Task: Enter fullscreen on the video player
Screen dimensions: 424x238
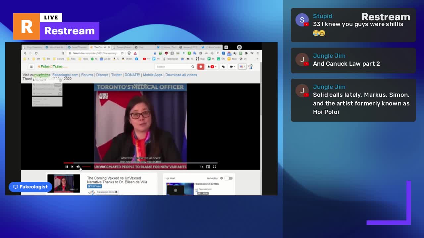Action: click(x=214, y=167)
